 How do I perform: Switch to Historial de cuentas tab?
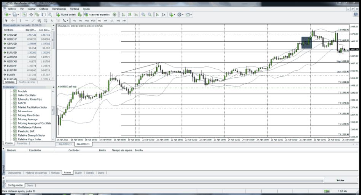37,173
